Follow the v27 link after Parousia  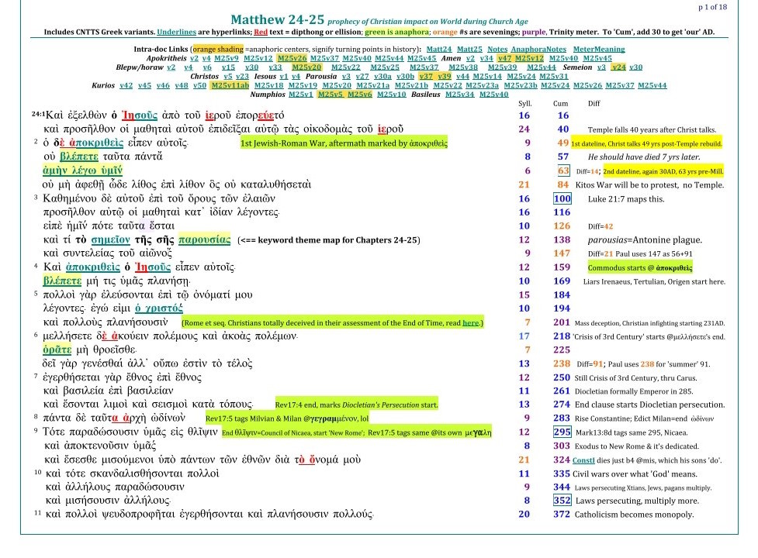click(362, 76)
